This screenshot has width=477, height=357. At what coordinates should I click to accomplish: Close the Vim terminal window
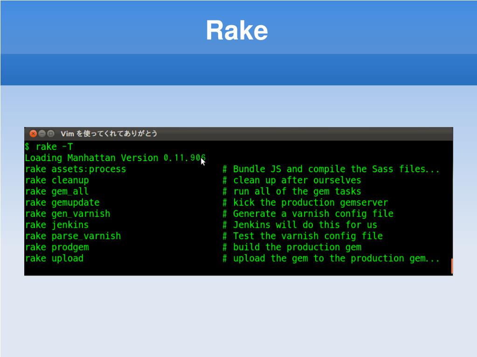tap(33, 134)
